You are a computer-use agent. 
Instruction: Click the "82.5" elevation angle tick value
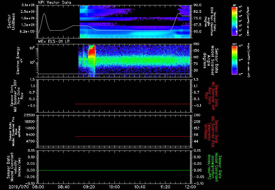click(198, 12)
